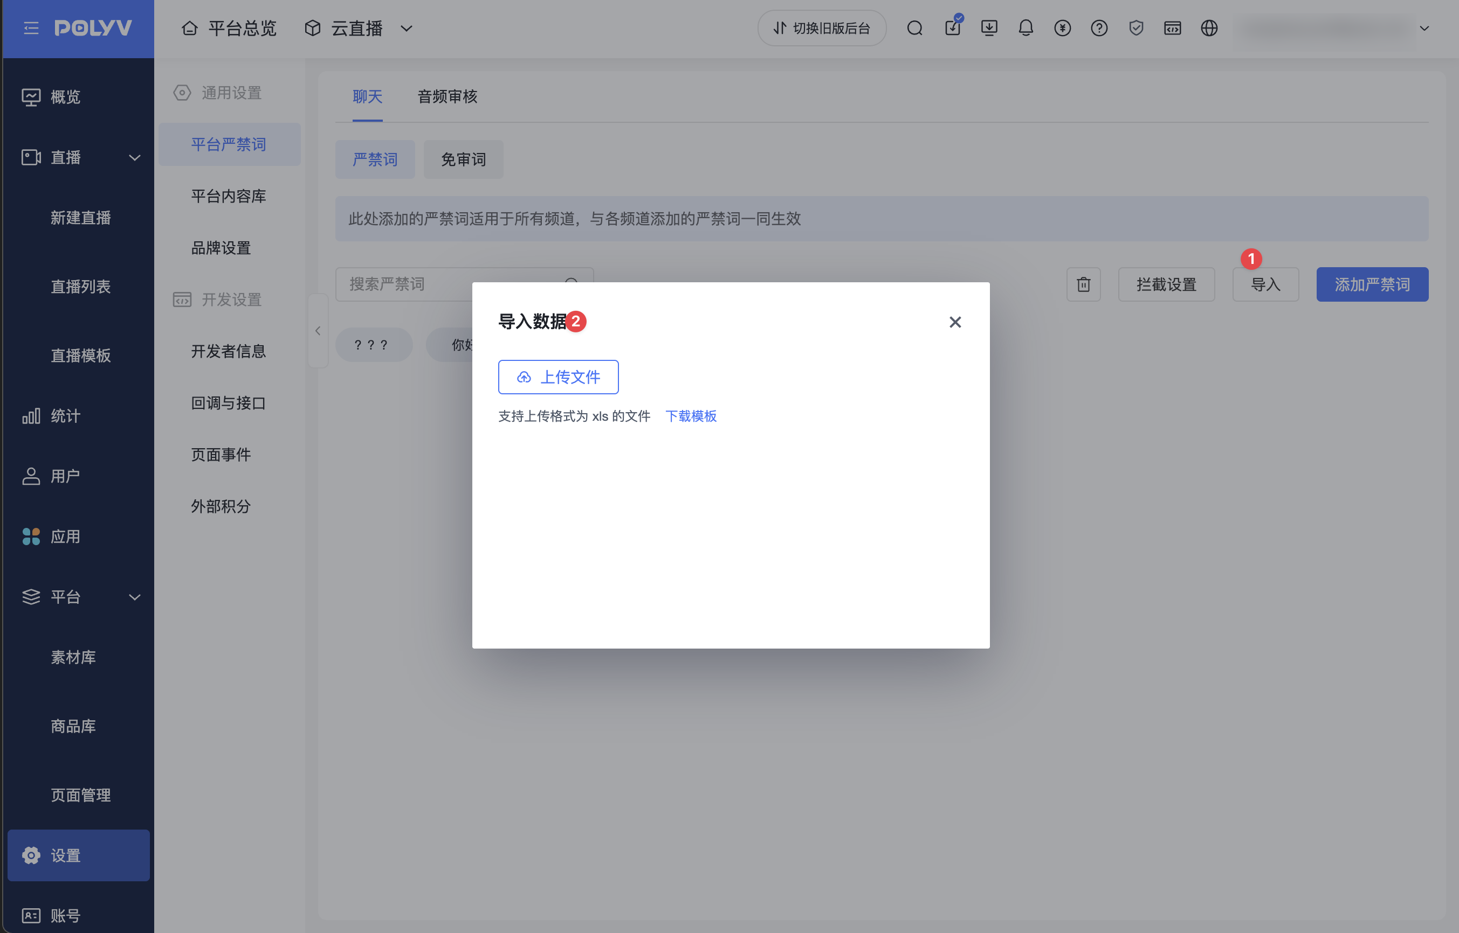Viewport: 1459px width, 933px height.
Task: Open 账号 in the sidebar
Action: (x=78, y=915)
